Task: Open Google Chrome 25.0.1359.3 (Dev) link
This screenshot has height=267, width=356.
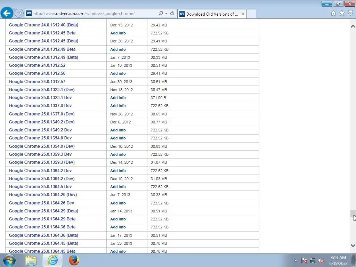Action: (x=42, y=162)
